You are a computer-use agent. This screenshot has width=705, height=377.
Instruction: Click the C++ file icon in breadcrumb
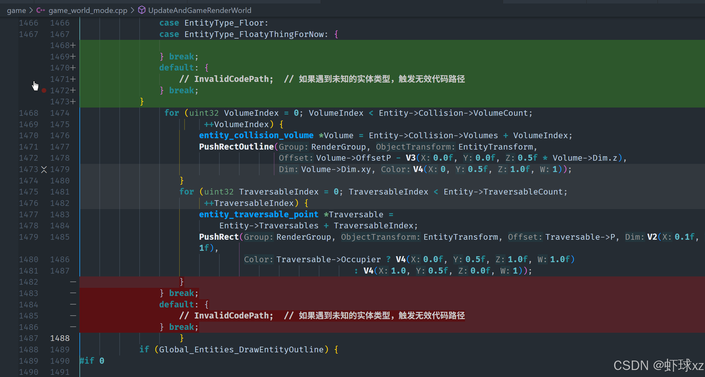tap(41, 10)
